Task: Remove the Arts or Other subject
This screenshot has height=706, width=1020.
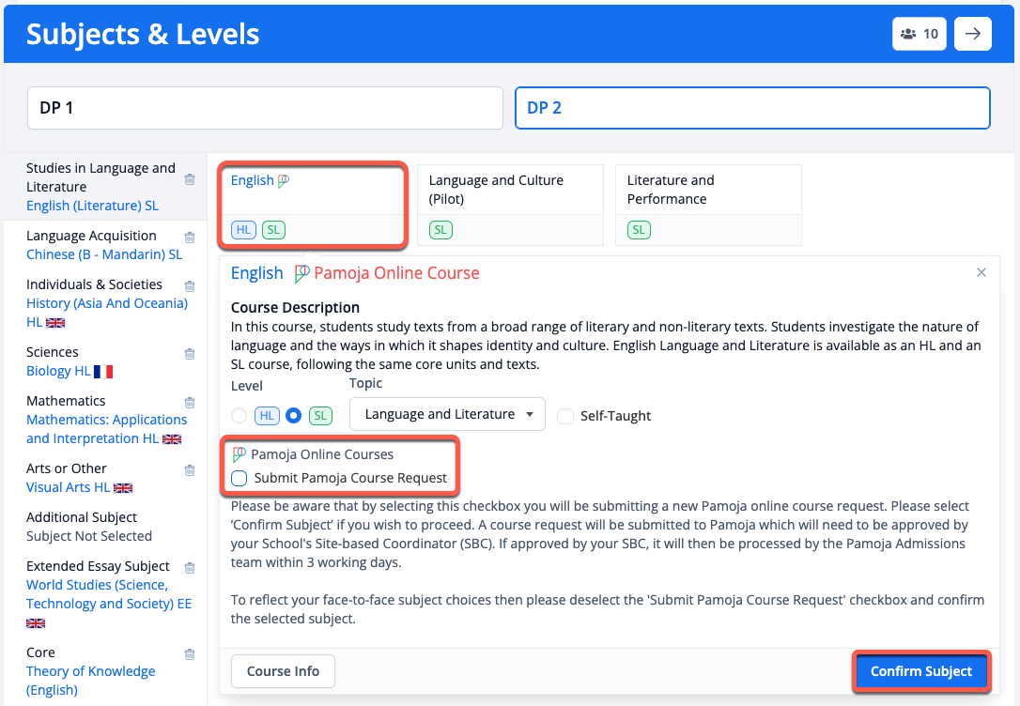Action: click(190, 470)
